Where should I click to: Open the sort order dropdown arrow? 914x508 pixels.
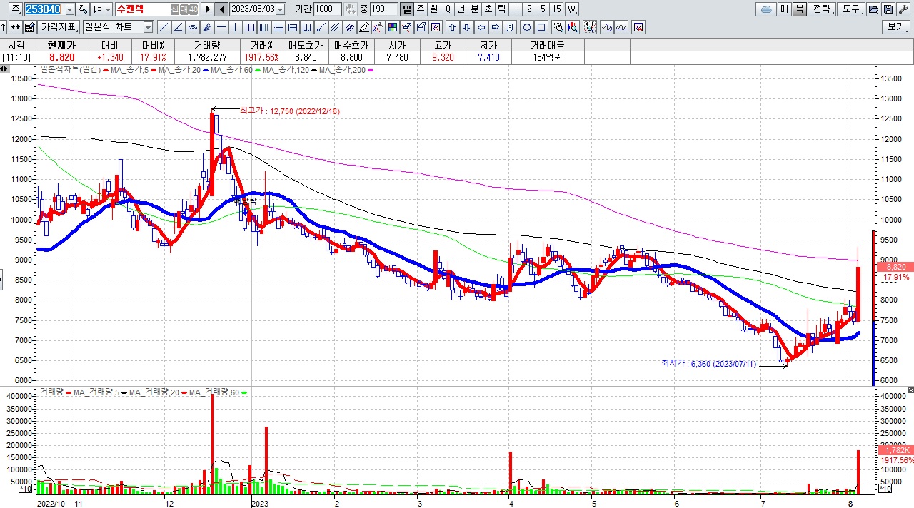click(x=109, y=9)
